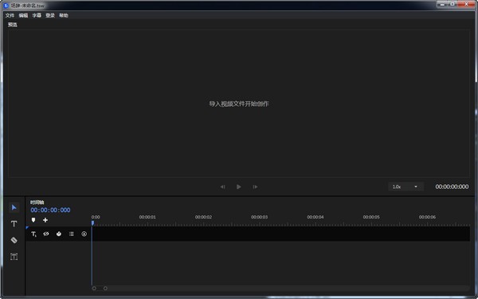Toggle subtitle track visibility eye icon
This screenshot has height=299, width=478.
pyautogui.click(x=46, y=234)
